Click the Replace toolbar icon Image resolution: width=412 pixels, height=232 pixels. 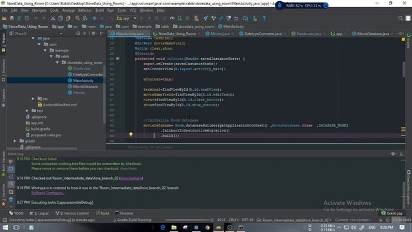[85, 19]
